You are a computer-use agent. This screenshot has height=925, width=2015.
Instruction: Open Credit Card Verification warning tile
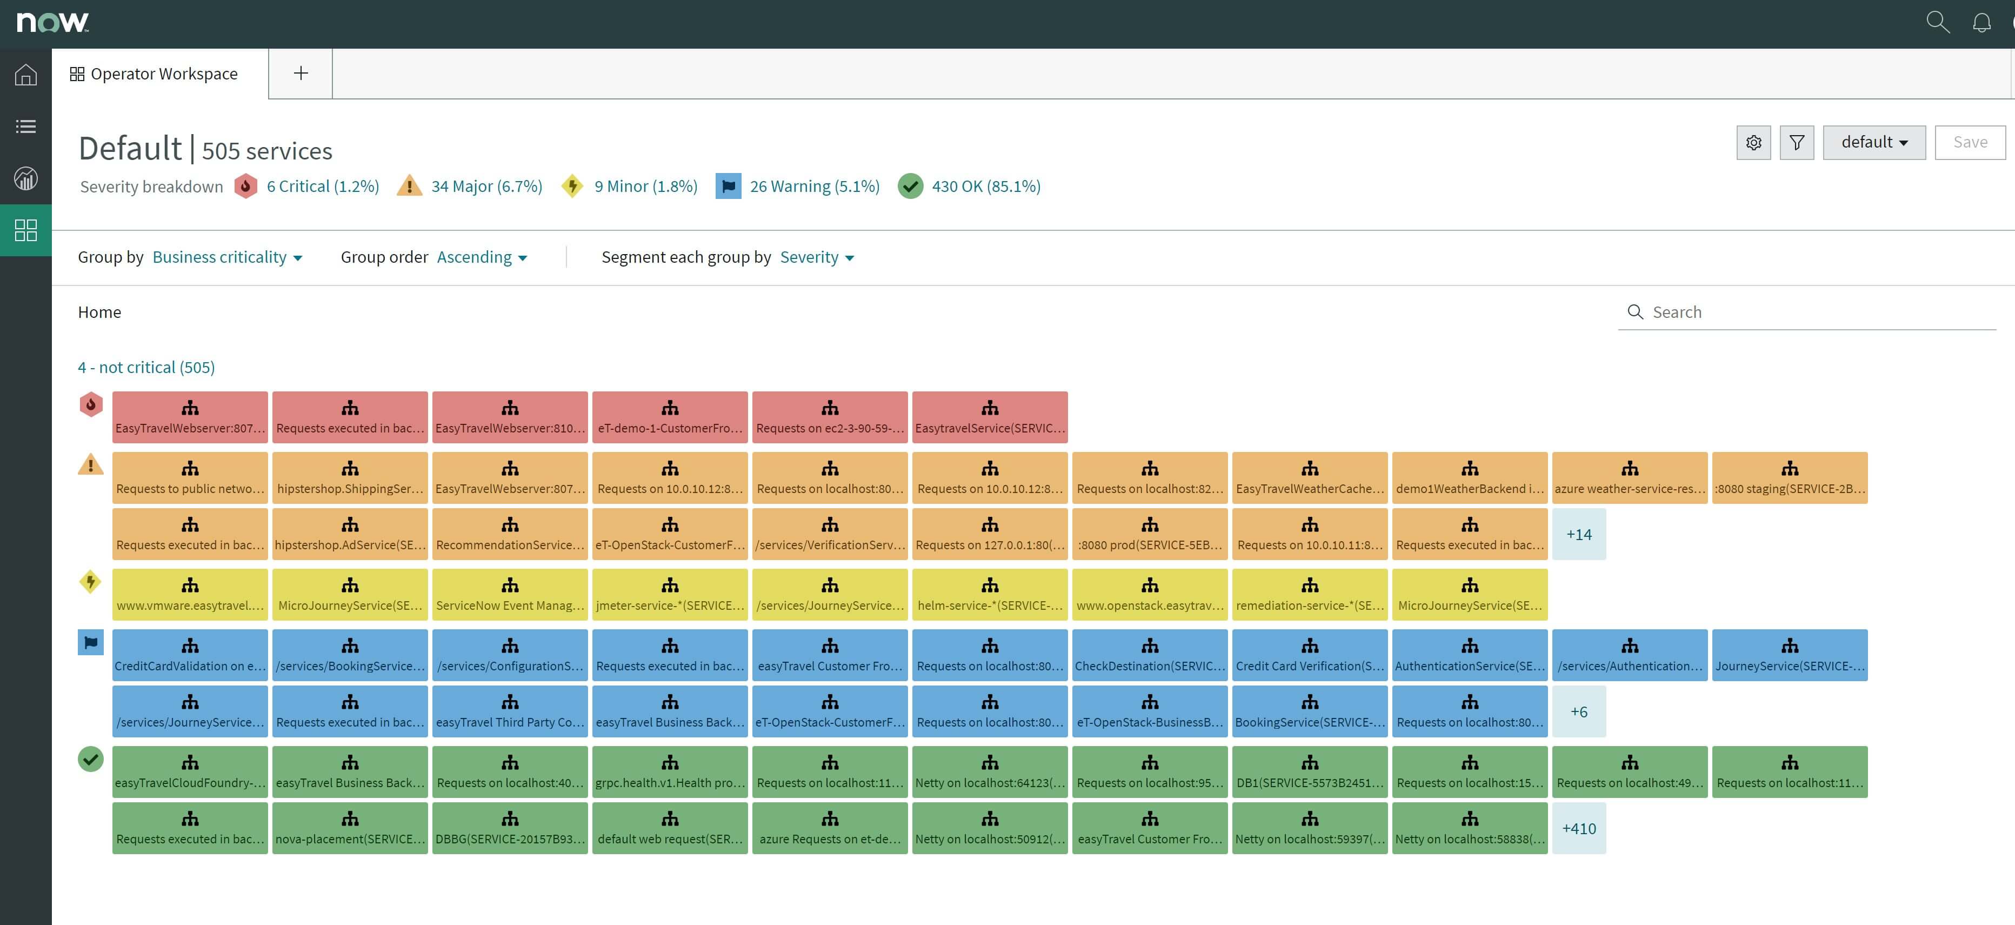(1310, 655)
